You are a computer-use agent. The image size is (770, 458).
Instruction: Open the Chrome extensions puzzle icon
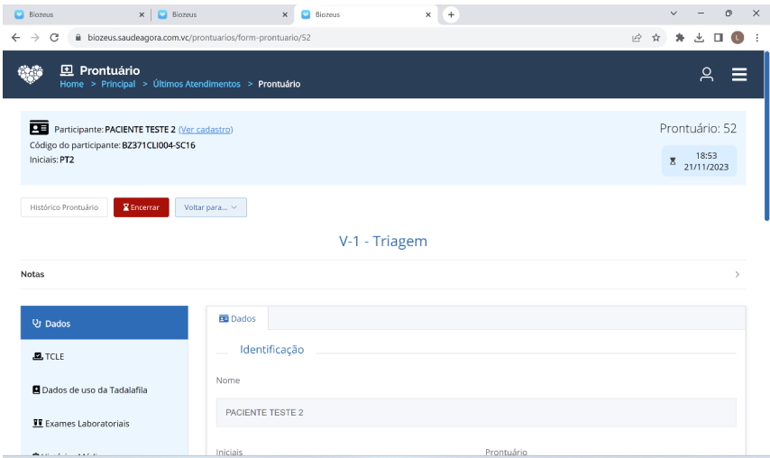[x=681, y=38]
